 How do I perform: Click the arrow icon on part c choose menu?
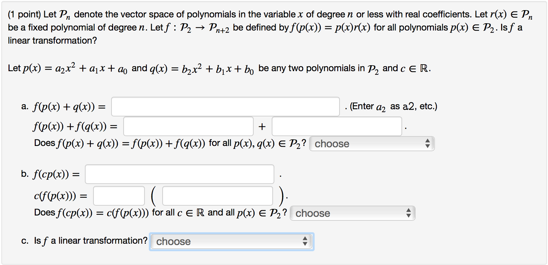305,241
